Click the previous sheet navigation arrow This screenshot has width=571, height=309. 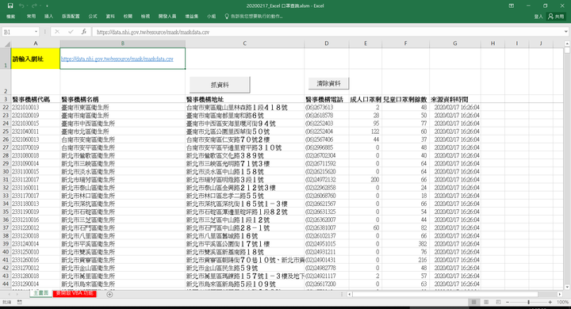coord(9,294)
